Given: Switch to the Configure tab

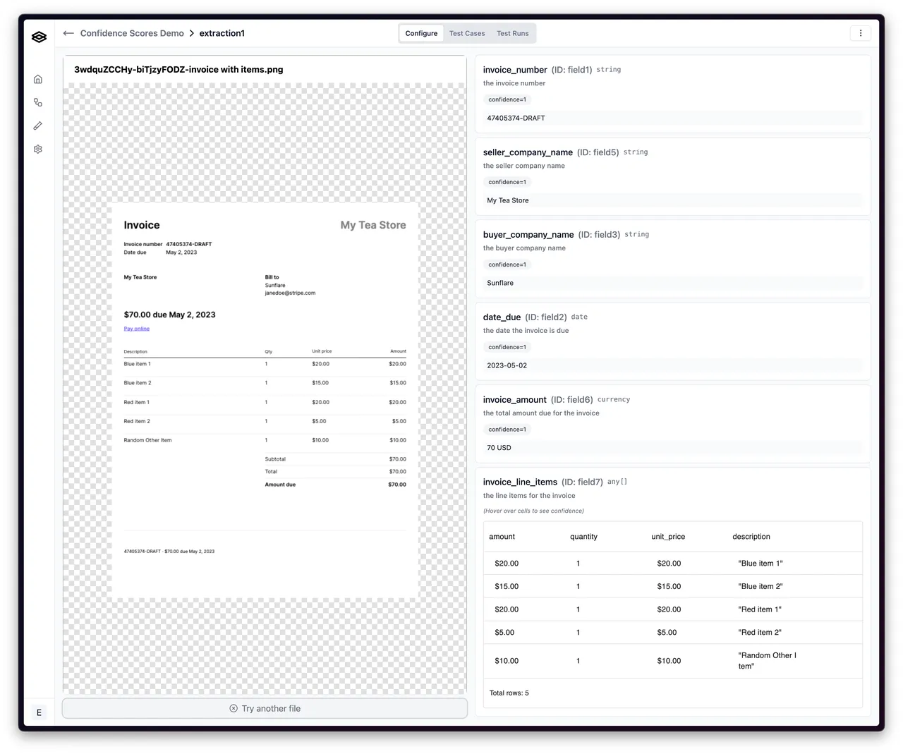Looking at the screenshot, I should [x=421, y=33].
